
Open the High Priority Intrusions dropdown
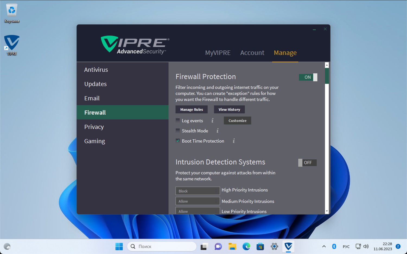tap(198, 191)
